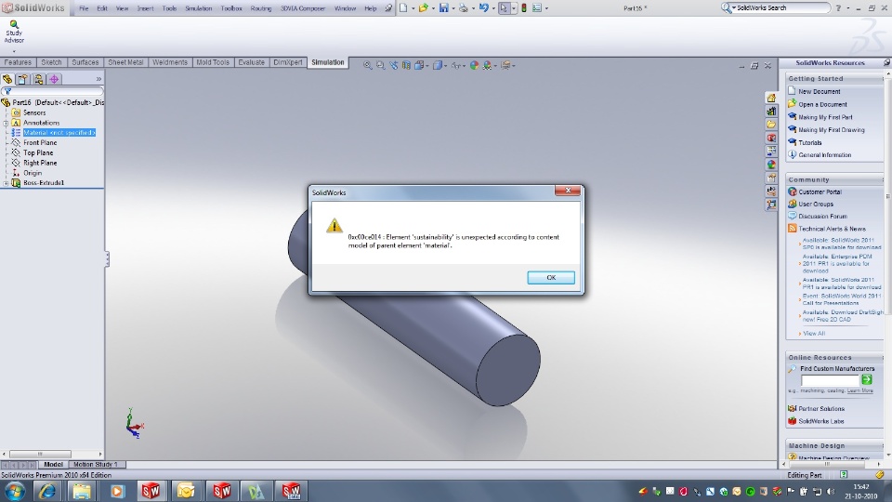
Task: Click the Save floppy disk icon
Action: (x=444, y=8)
